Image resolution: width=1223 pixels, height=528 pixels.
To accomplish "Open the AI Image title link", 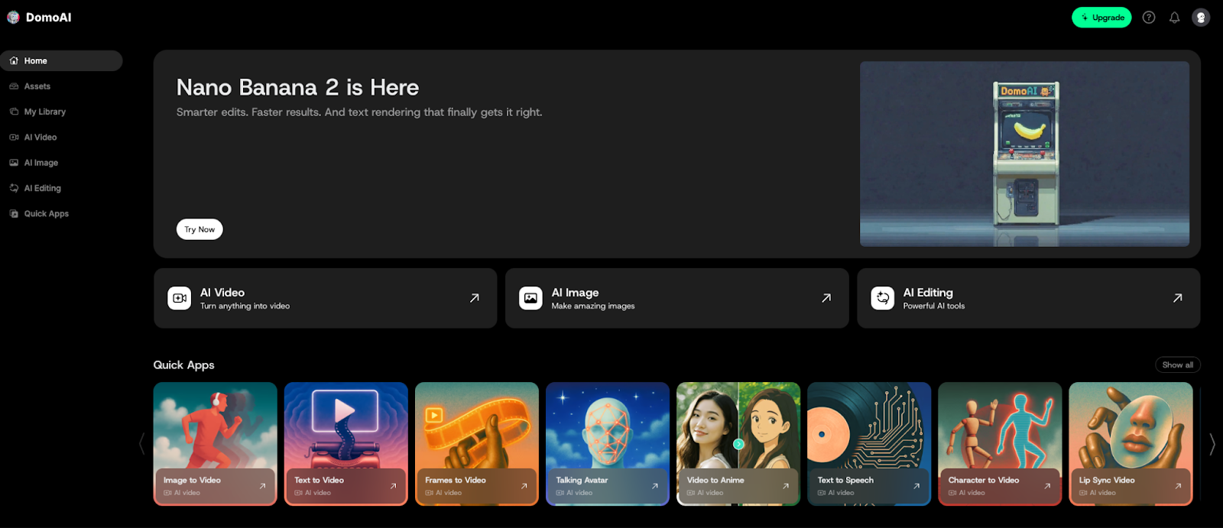I will click(x=575, y=293).
